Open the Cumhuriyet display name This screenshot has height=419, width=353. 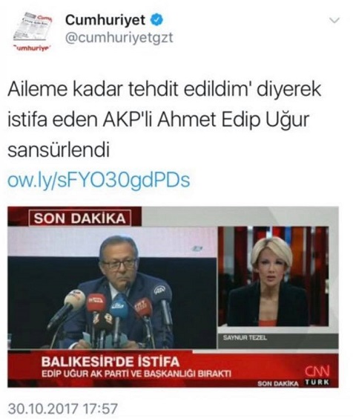point(105,20)
